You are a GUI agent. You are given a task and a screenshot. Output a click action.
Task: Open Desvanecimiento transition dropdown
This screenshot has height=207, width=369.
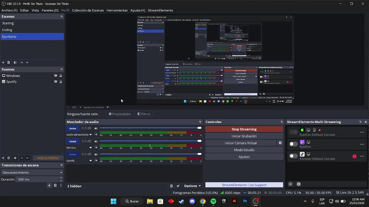(32, 172)
